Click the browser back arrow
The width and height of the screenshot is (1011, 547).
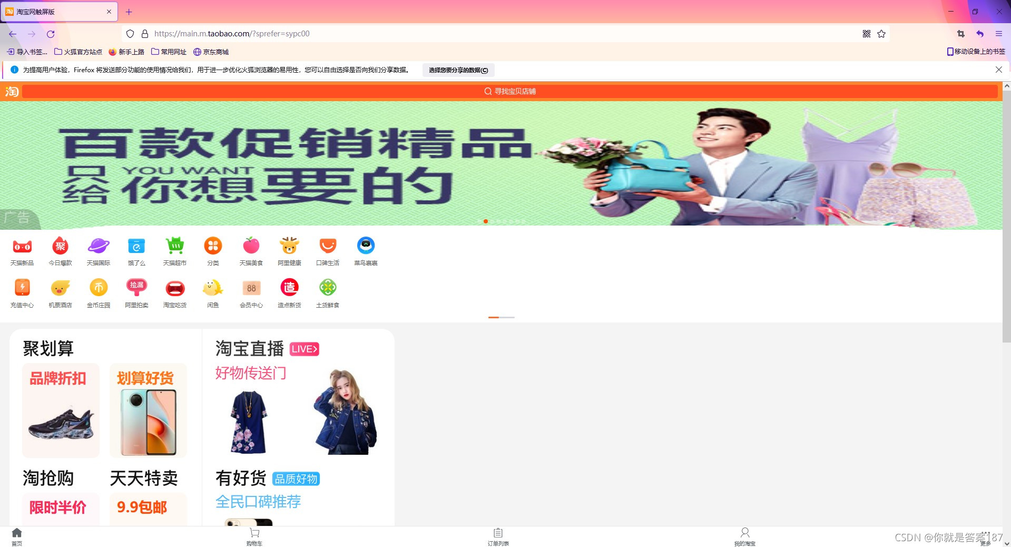(13, 34)
